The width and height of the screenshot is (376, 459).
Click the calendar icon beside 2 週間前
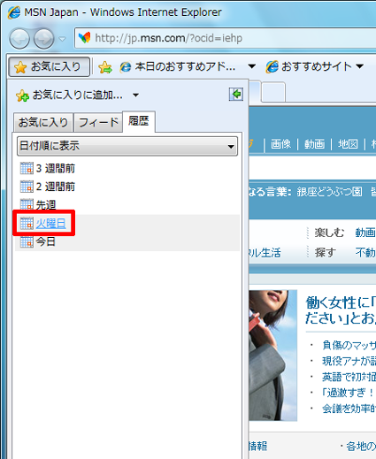(27, 187)
